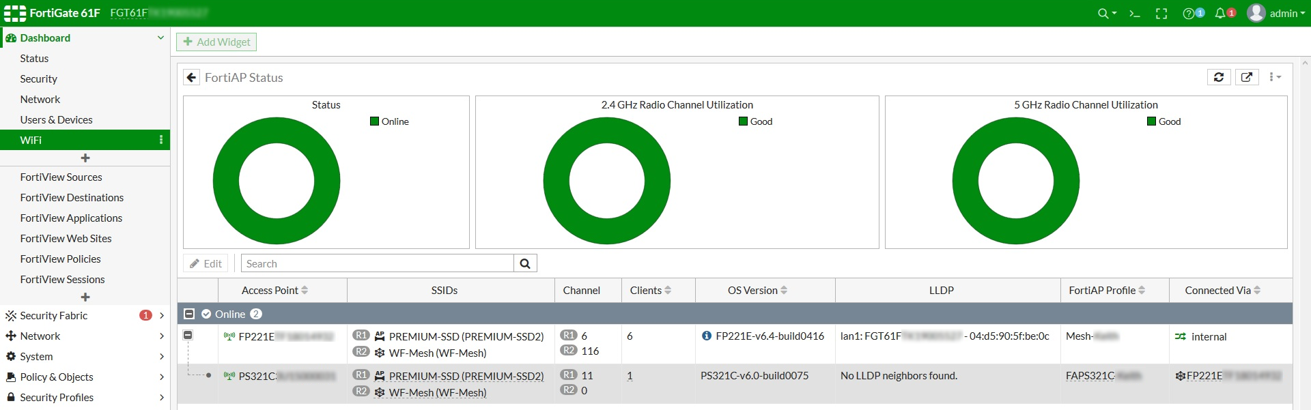Open FortiView Sources
Screen dimensions: 1311x410
click(61, 177)
